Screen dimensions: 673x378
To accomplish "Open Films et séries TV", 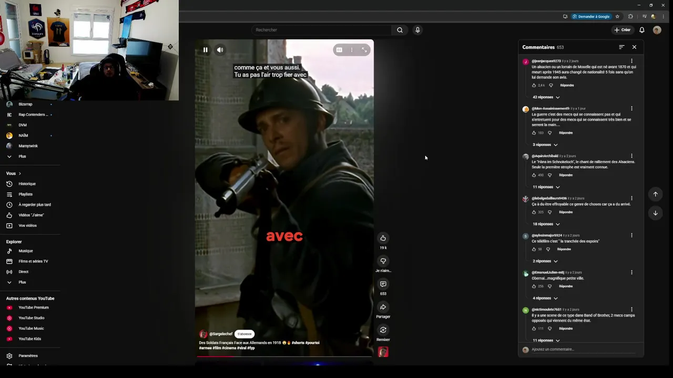I will pyautogui.click(x=33, y=261).
